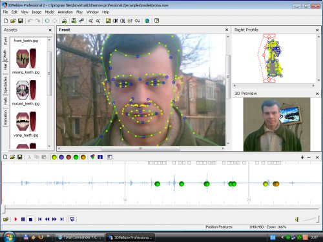This screenshot has height=242, width=323.
Task: Pause the animation playback
Action: (23, 219)
